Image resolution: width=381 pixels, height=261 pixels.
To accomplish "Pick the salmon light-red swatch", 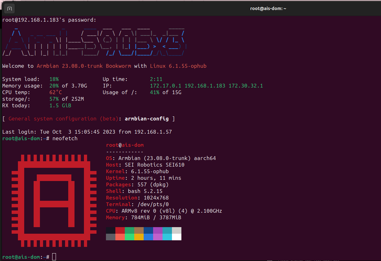I will (120, 237).
